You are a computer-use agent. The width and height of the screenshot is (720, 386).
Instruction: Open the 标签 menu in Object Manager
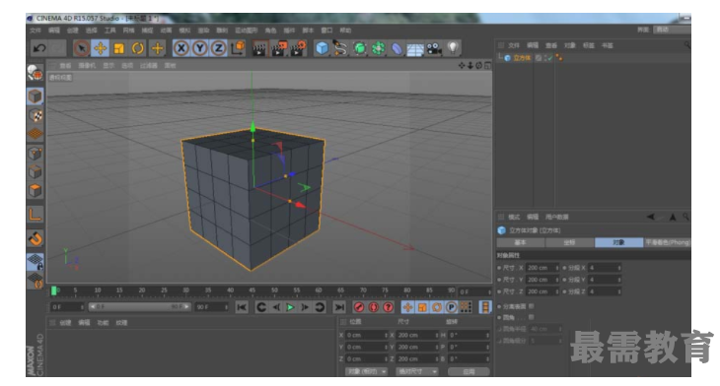click(x=588, y=45)
